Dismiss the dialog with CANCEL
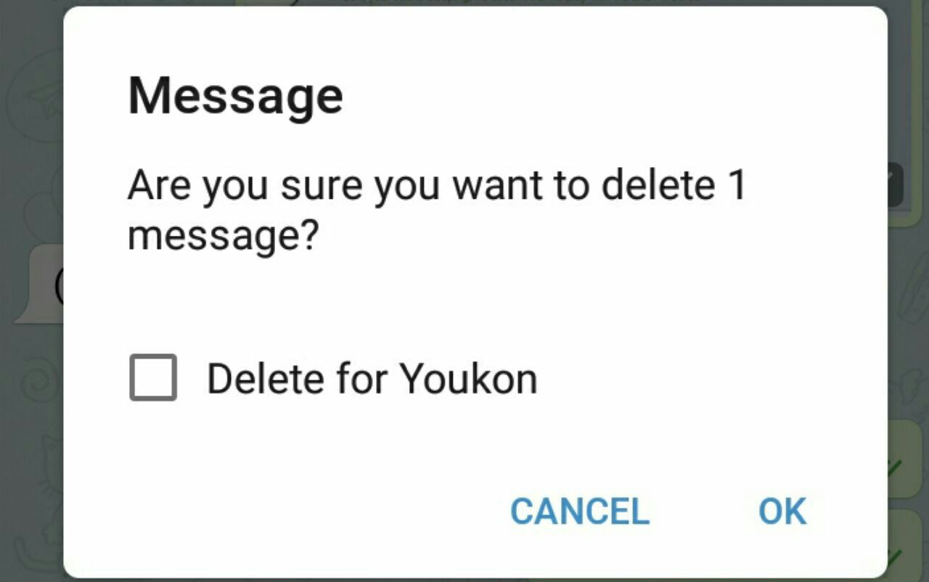Image resolution: width=929 pixels, height=582 pixels. (x=579, y=511)
